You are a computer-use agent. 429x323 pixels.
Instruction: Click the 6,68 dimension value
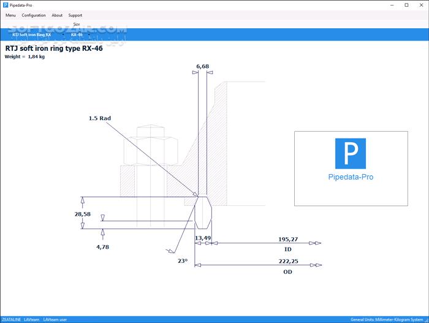click(x=202, y=66)
